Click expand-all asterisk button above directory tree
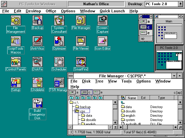The image size is (185, 138). [100, 98]
